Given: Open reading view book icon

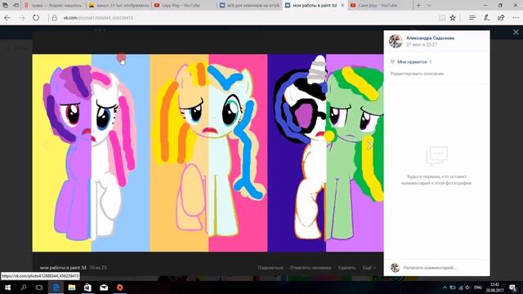Looking at the screenshot, I should (x=442, y=18).
